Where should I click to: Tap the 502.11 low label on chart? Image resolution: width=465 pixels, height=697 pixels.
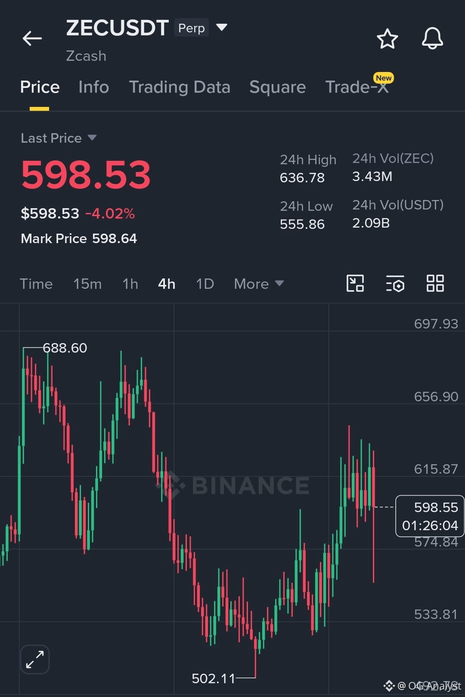coord(214,678)
